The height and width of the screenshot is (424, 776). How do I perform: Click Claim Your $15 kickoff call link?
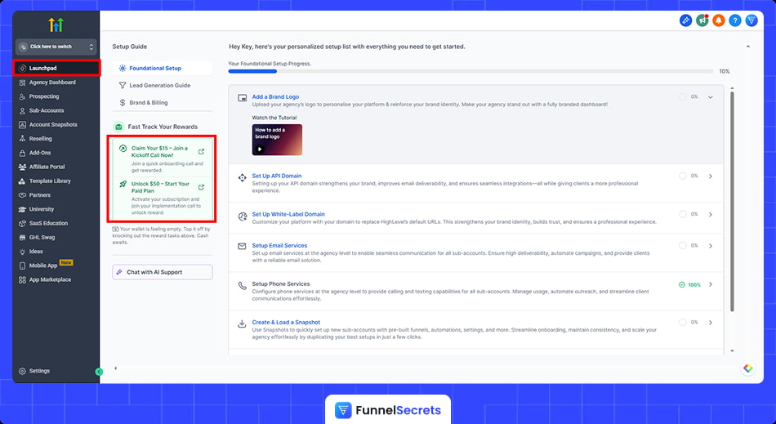click(x=159, y=151)
